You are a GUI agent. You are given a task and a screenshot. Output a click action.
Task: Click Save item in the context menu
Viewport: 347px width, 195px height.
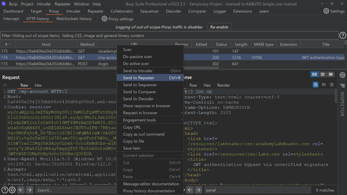coord(150,148)
